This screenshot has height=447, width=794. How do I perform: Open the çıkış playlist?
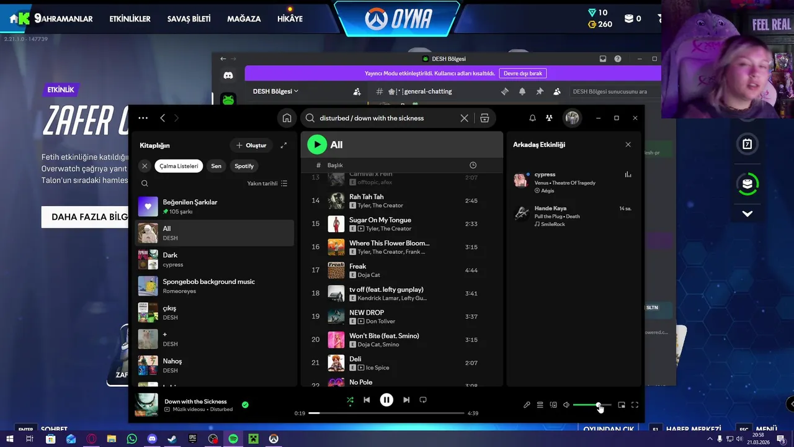(215, 312)
